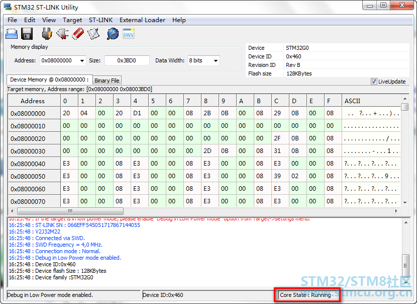Click the 2F cell in row 0x08000020
This screenshot has width=417, height=304.
[280, 138]
